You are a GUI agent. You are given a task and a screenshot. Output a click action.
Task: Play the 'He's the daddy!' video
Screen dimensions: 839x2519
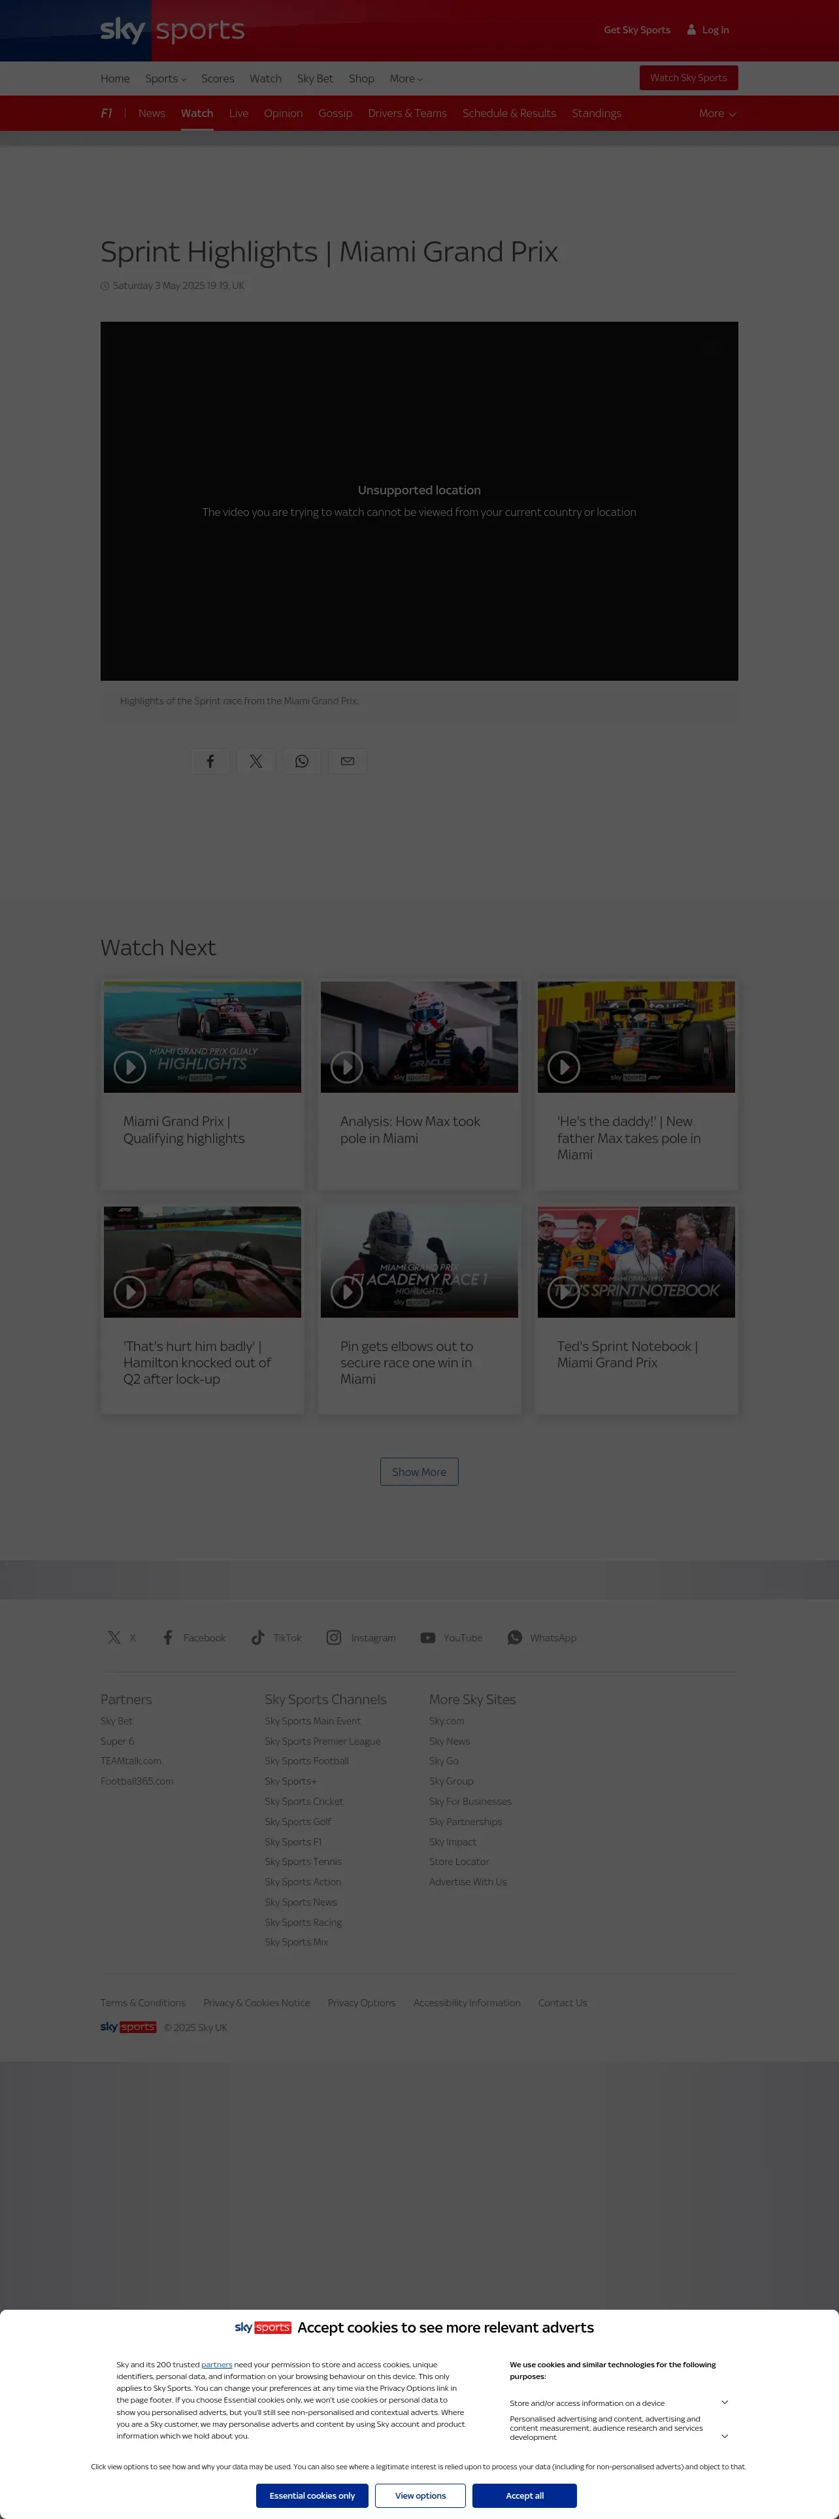(x=563, y=1067)
